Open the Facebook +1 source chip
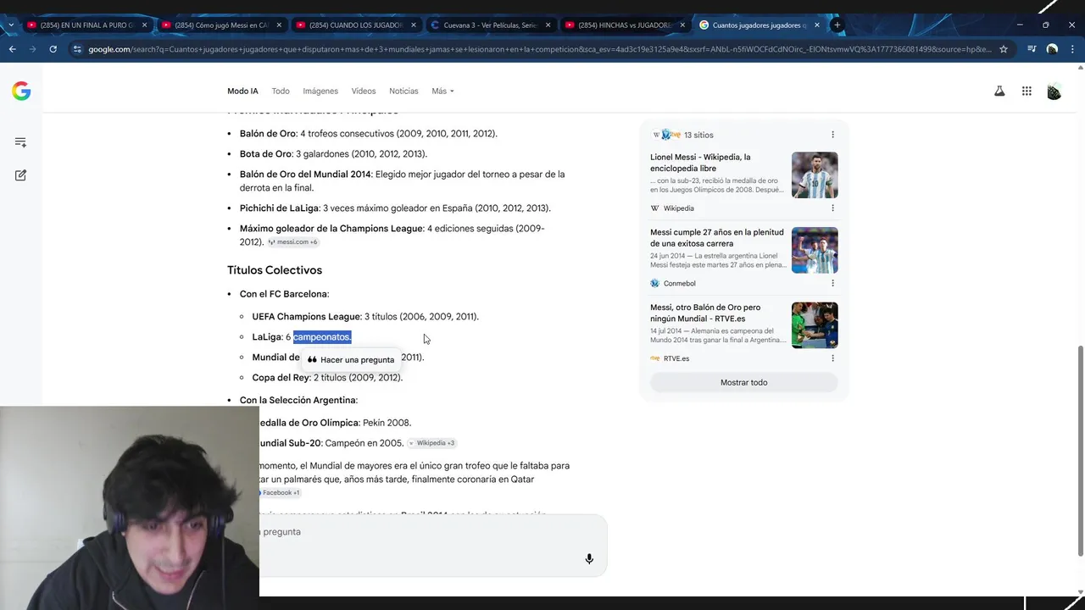This screenshot has width=1085, height=610. pos(280,493)
